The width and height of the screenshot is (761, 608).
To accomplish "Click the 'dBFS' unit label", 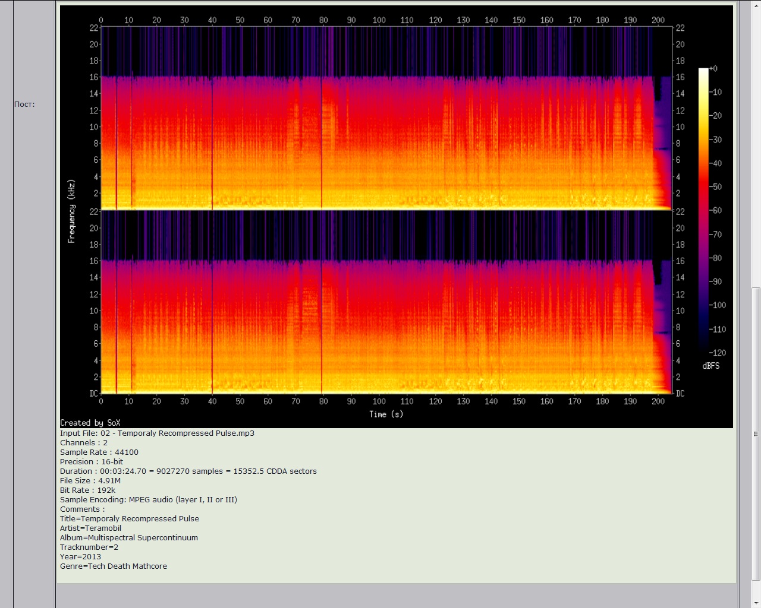I will coord(710,366).
